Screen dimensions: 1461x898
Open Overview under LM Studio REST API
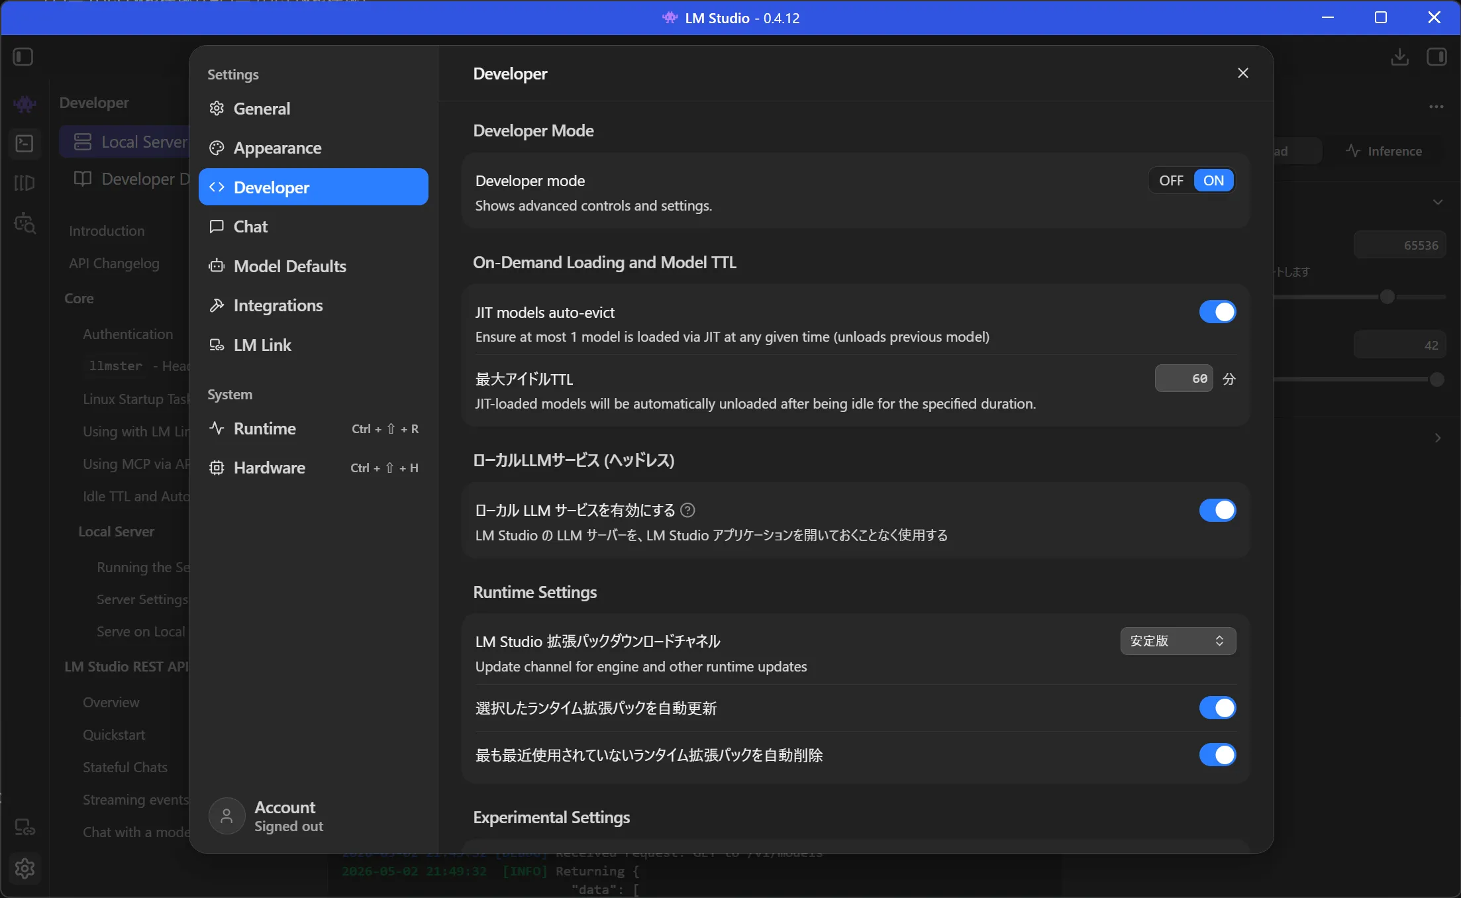pyautogui.click(x=111, y=703)
